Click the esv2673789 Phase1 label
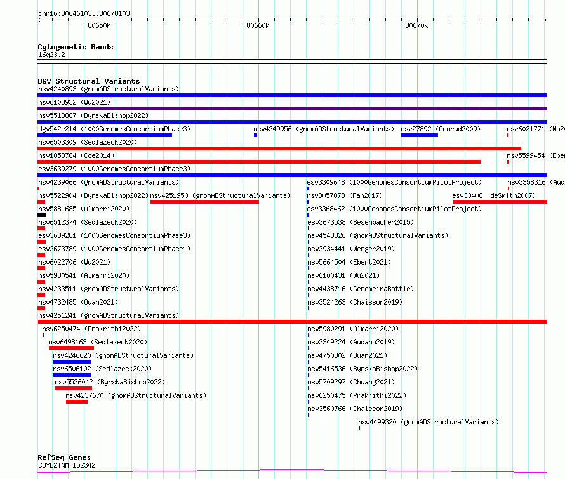565x479 pixels. coord(114,249)
